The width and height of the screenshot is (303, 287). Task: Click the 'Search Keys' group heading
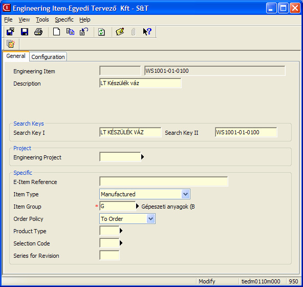tap(29, 124)
